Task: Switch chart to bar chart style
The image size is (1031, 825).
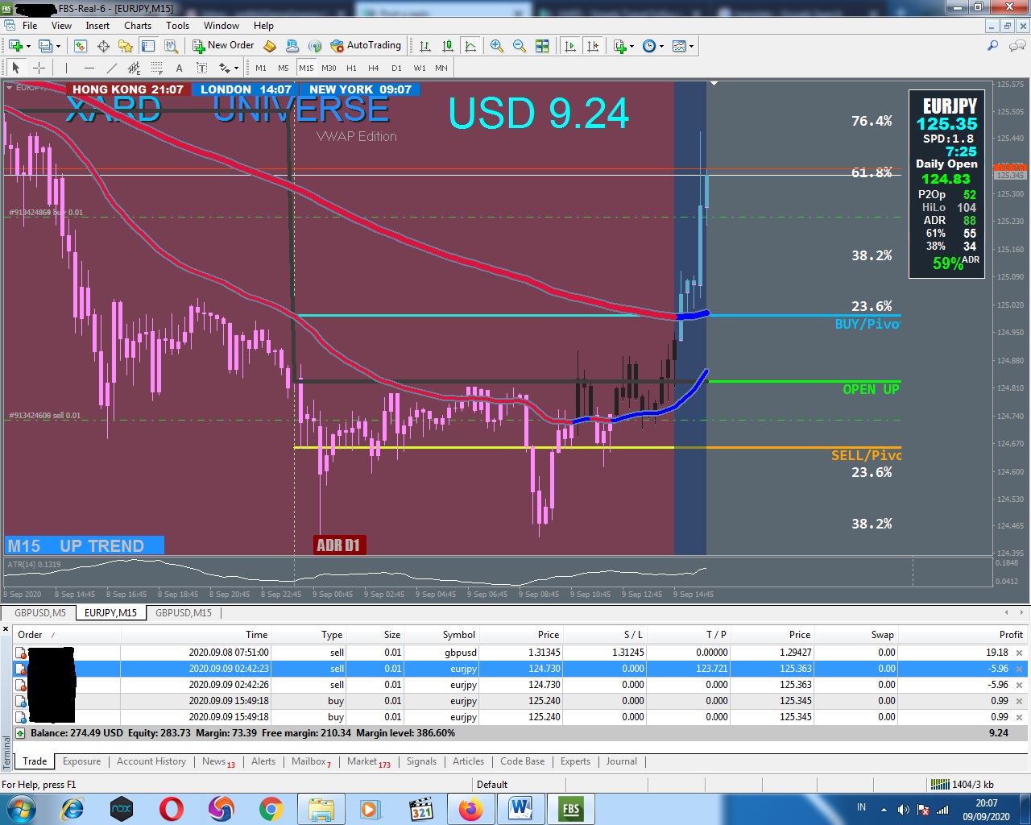Action: click(425, 46)
